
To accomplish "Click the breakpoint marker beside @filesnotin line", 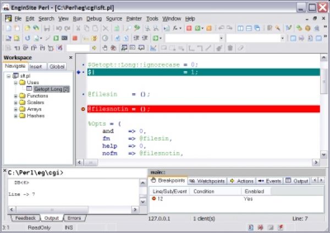I will (x=83, y=109).
